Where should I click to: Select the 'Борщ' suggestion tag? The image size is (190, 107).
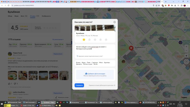pos(84,62)
